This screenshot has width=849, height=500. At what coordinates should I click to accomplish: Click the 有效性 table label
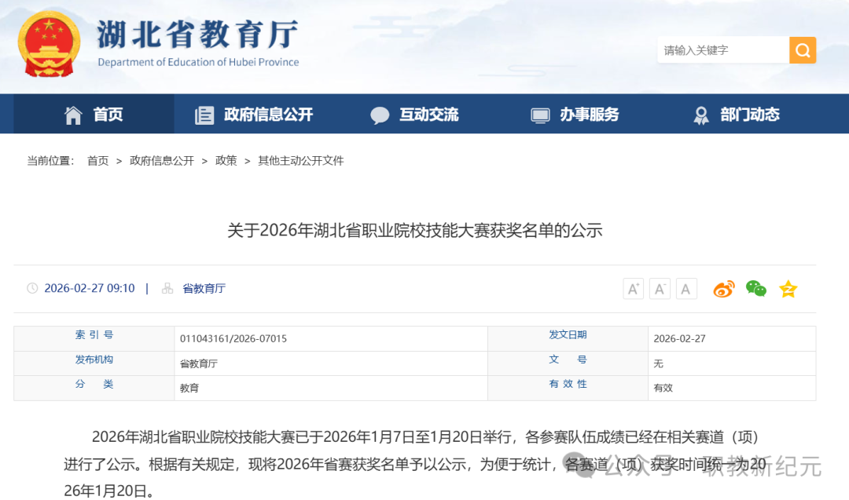coord(568,384)
